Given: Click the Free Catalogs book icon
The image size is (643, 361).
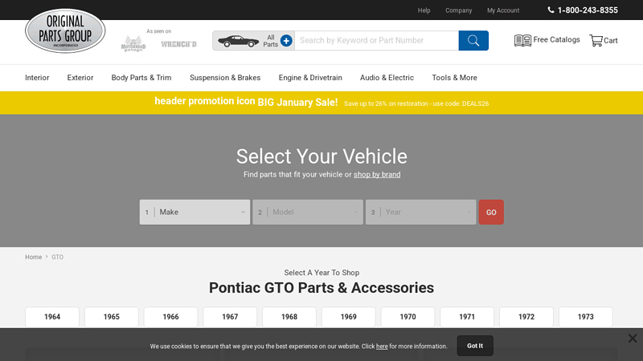Looking at the screenshot, I should click(522, 40).
